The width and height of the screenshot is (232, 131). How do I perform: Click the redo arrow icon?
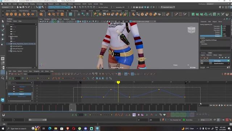29,7
